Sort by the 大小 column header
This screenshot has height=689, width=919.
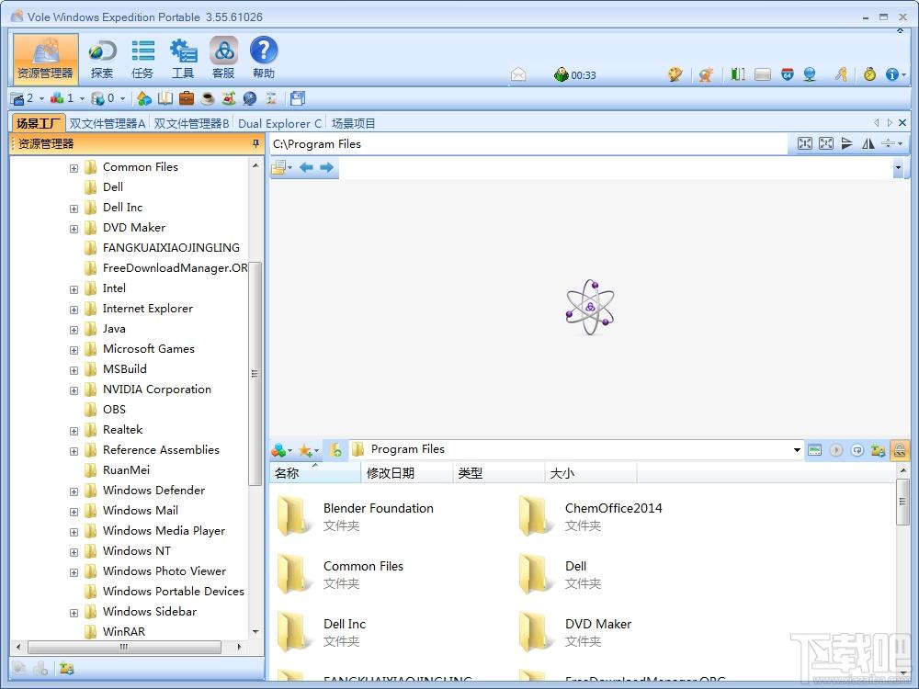(591, 473)
